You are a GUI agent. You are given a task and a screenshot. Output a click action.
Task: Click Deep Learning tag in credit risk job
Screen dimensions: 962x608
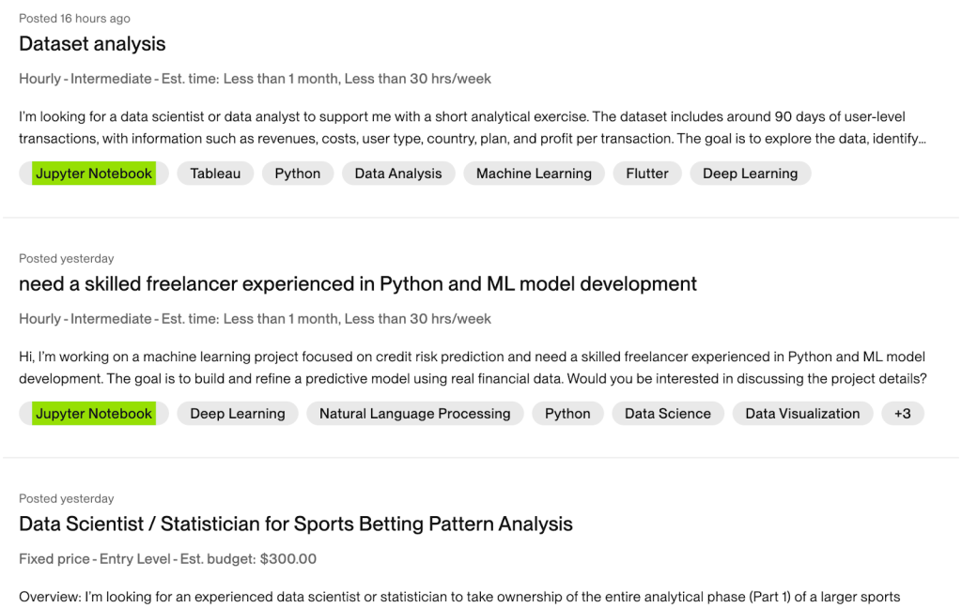[x=238, y=414]
